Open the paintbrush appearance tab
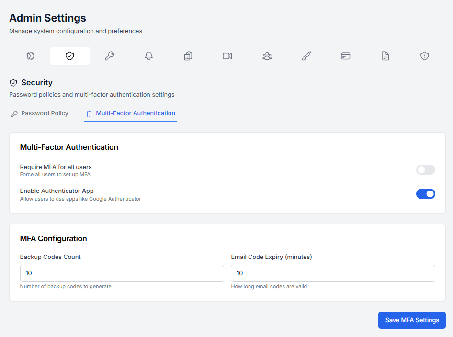This screenshot has width=453, height=337. [x=306, y=56]
